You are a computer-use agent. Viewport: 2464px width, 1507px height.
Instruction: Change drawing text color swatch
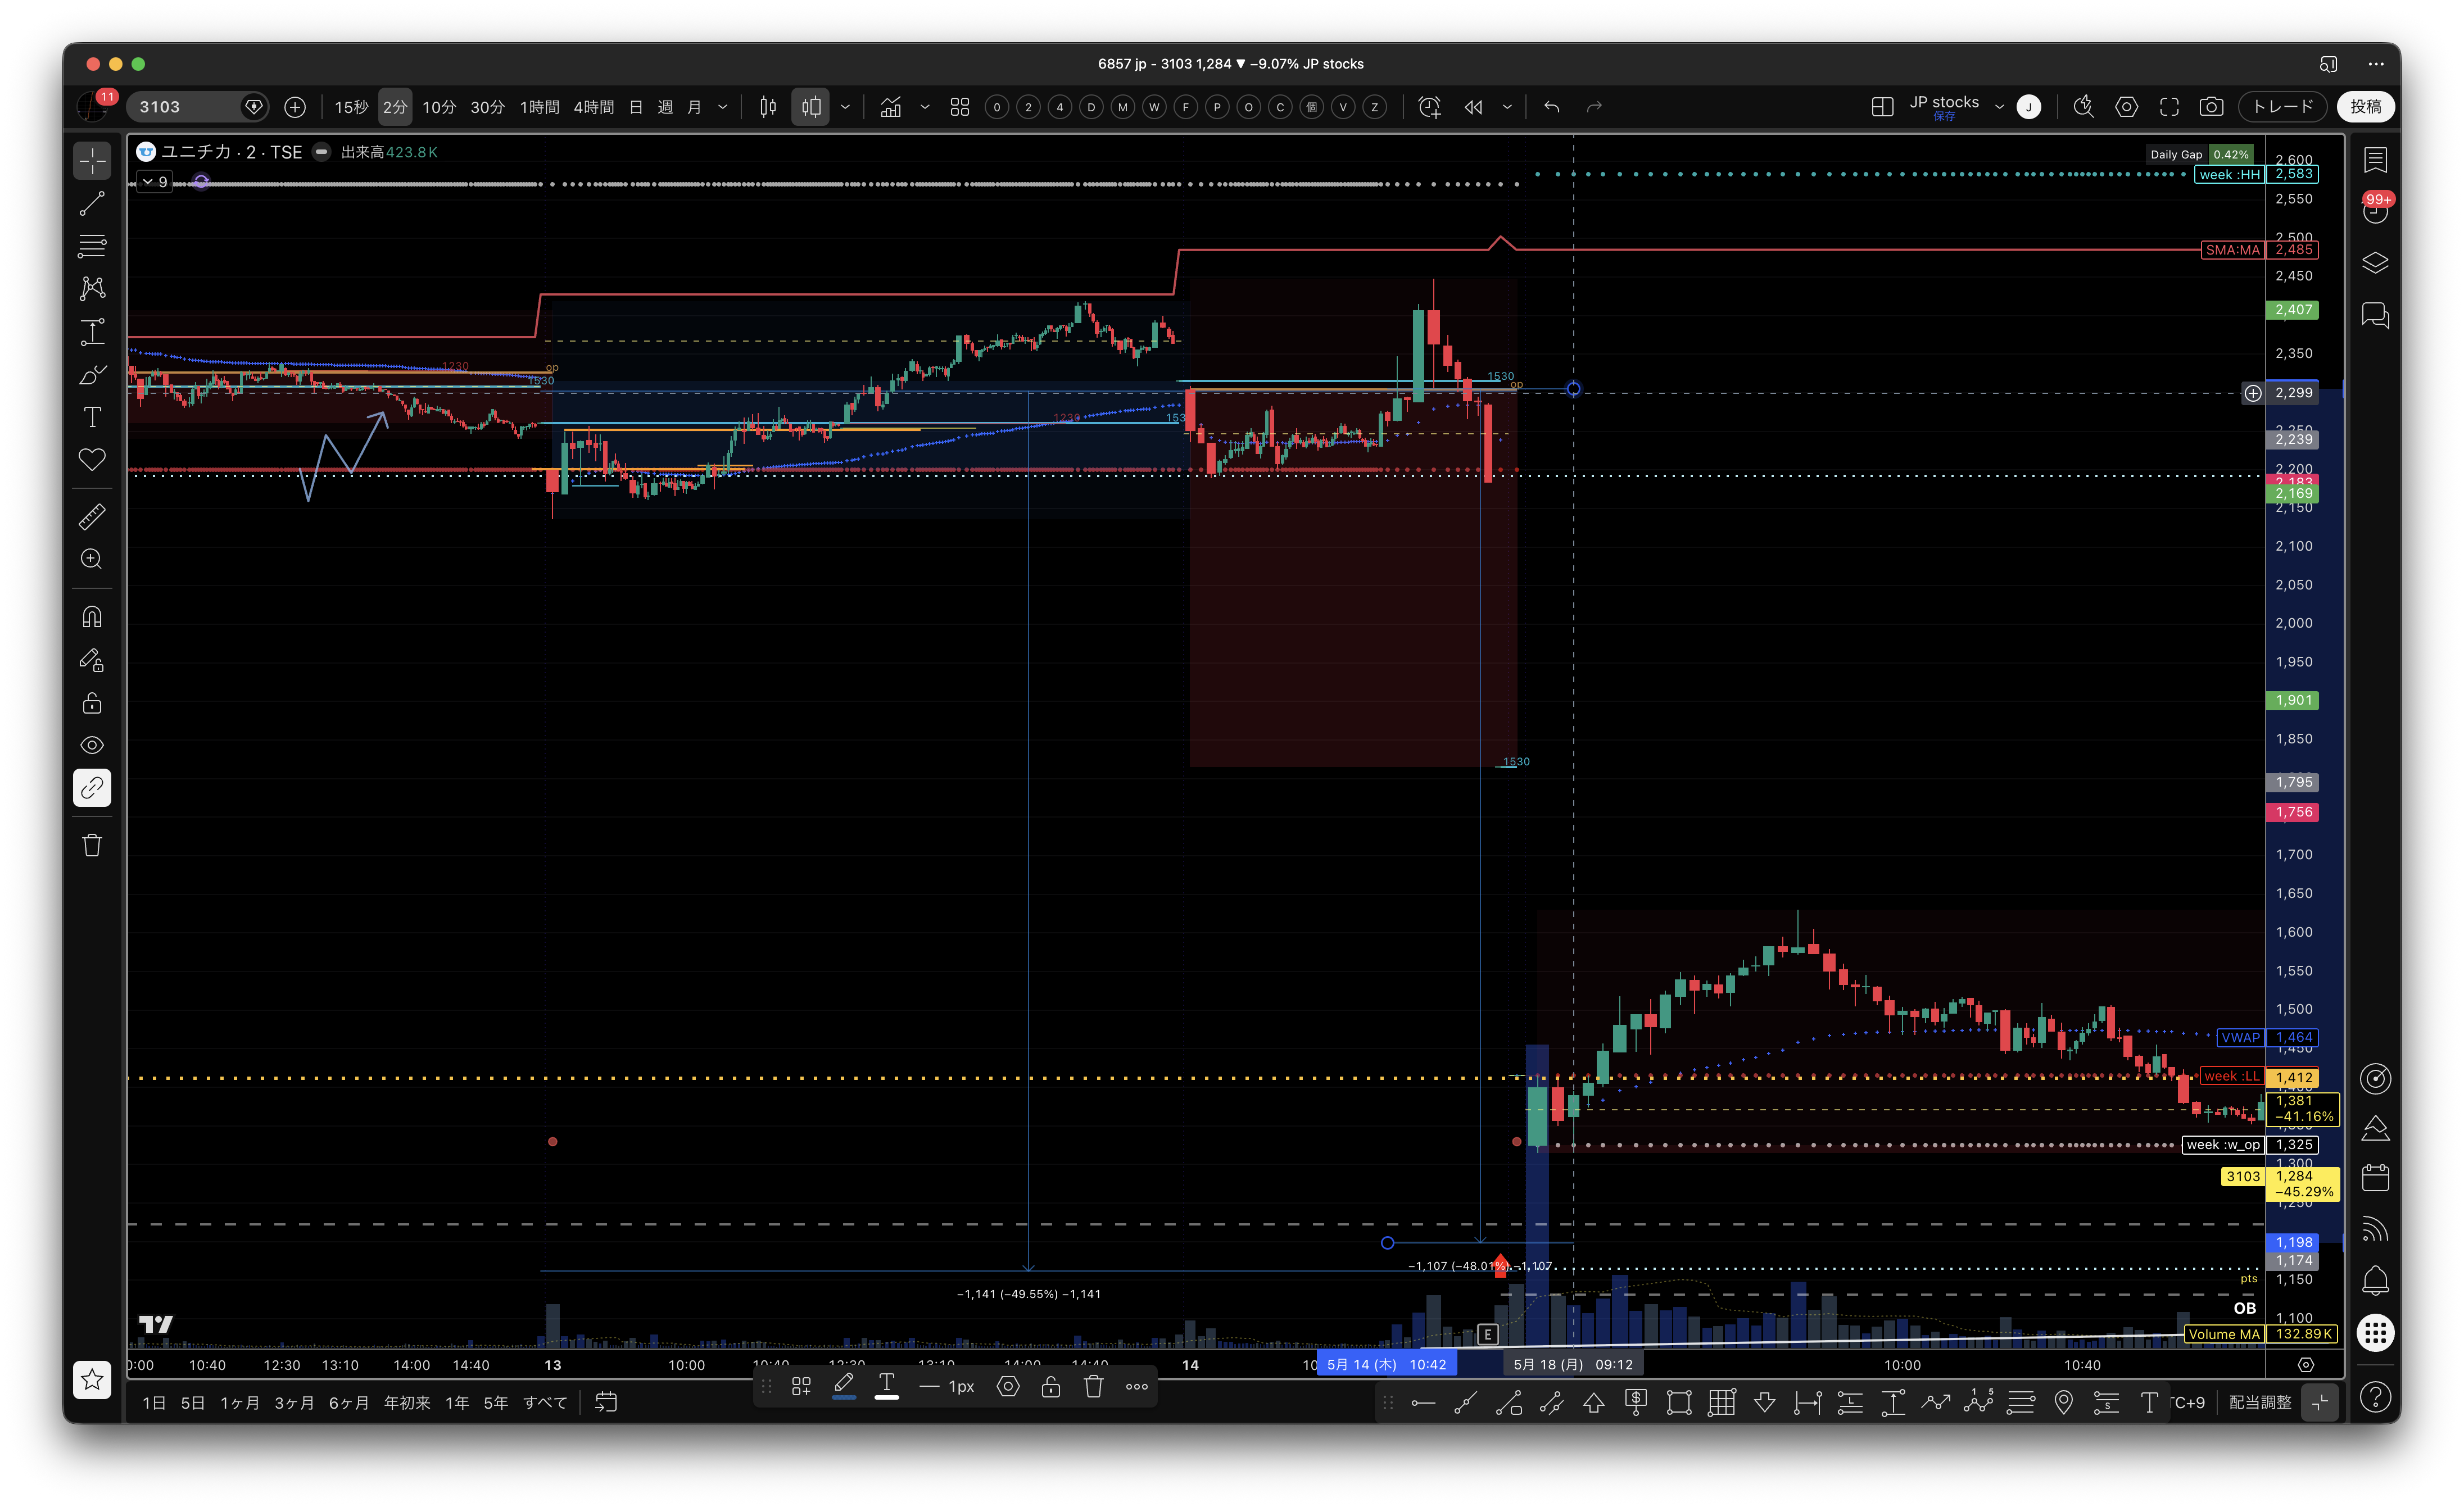[887, 1387]
